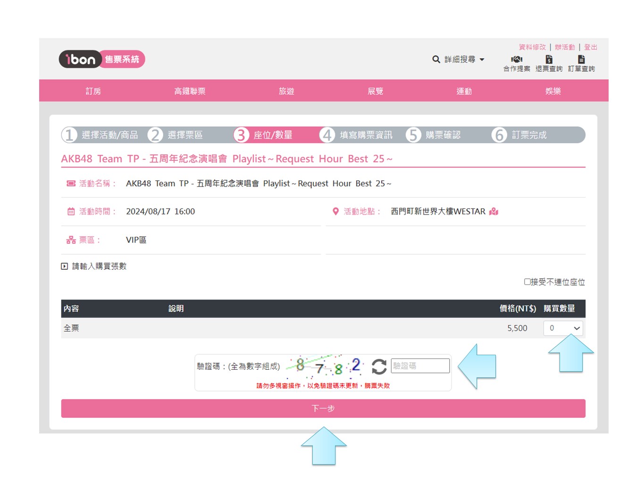
Task: Open the 合作提案 handshake icon
Action: point(517,59)
